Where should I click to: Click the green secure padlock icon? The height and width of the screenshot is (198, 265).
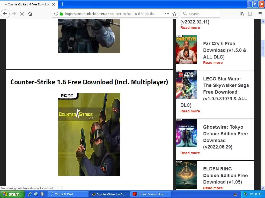61,14
